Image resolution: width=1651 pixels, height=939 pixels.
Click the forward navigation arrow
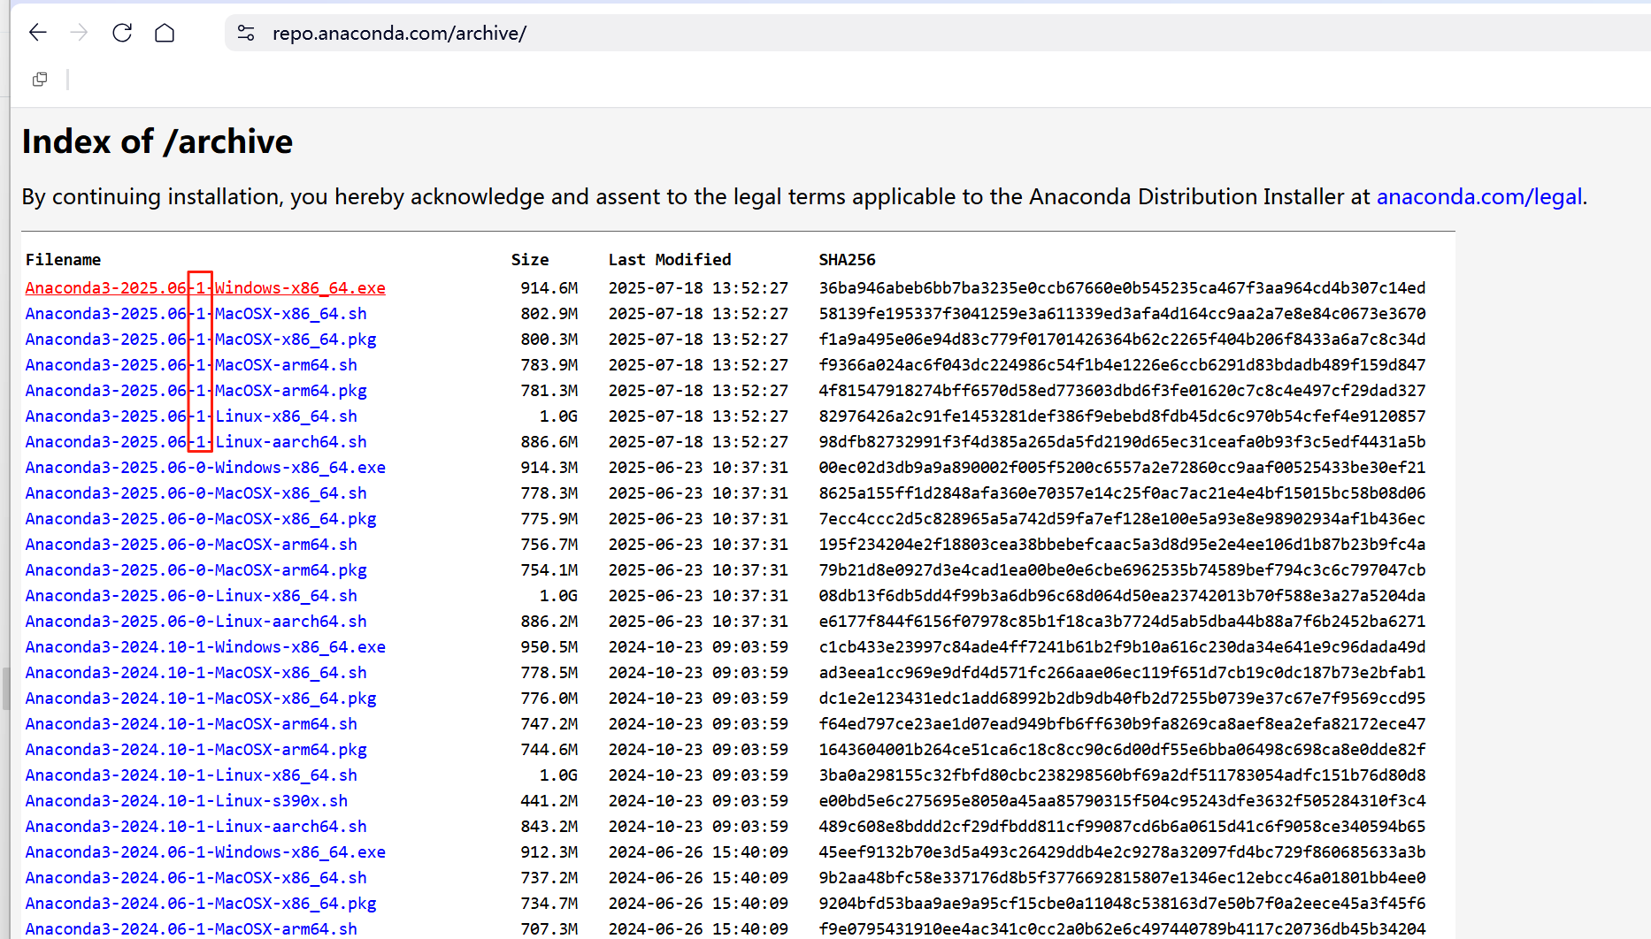point(80,33)
